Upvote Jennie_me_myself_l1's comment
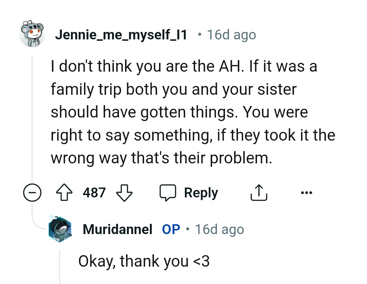The height and width of the screenshot is (284, 367). [x=64, y=192]
